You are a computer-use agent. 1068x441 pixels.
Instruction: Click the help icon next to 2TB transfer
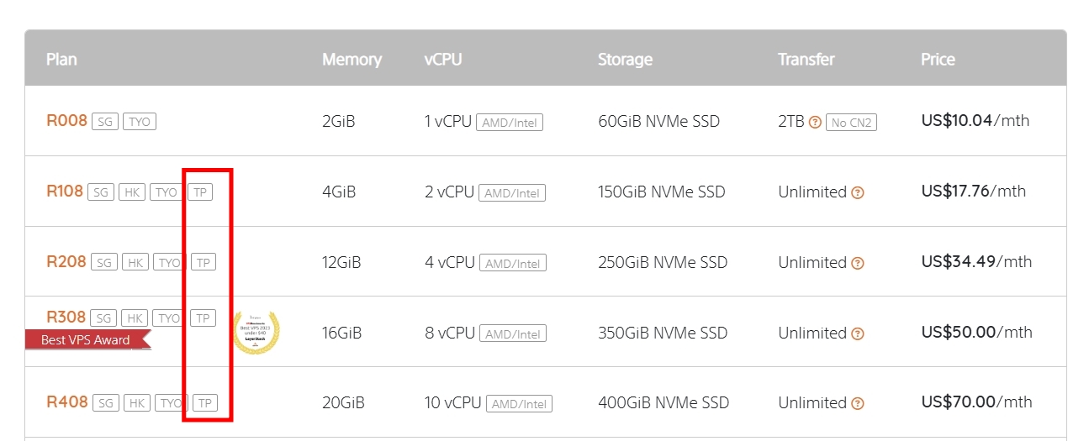click(815, 122)
